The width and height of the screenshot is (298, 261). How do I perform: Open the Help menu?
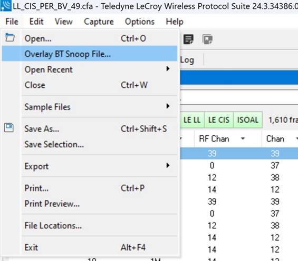pyautogui.click(x=175, y=22)
